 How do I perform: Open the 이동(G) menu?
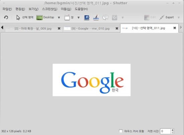(66, 9)
